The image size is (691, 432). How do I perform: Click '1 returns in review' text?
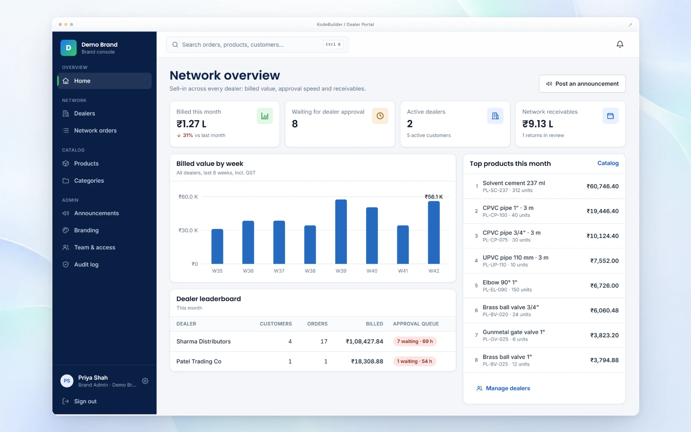[x=543, y=135]
